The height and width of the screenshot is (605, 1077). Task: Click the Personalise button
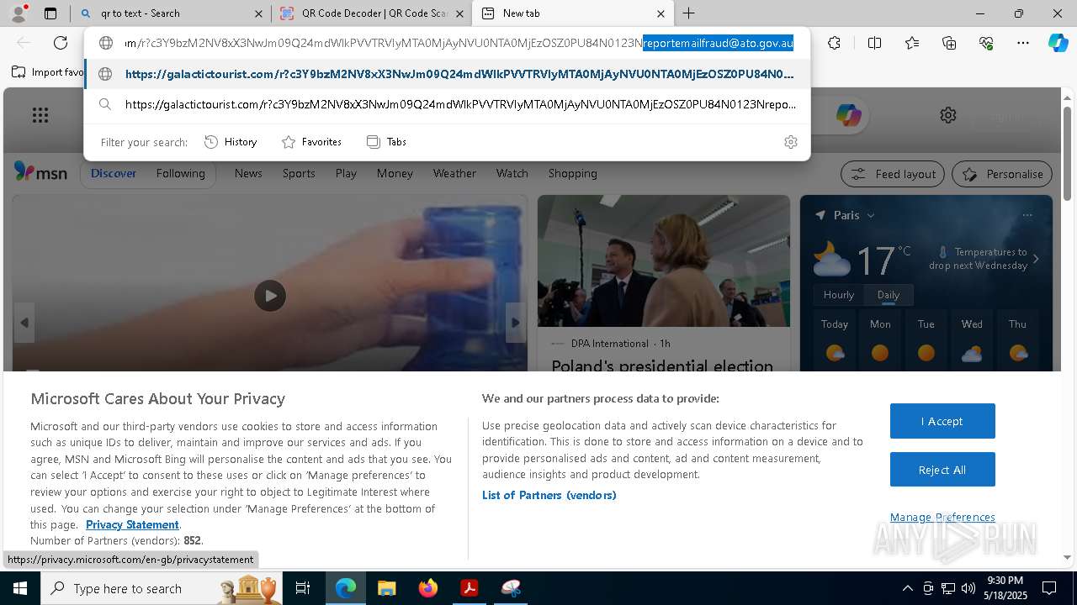point(1002,174)
